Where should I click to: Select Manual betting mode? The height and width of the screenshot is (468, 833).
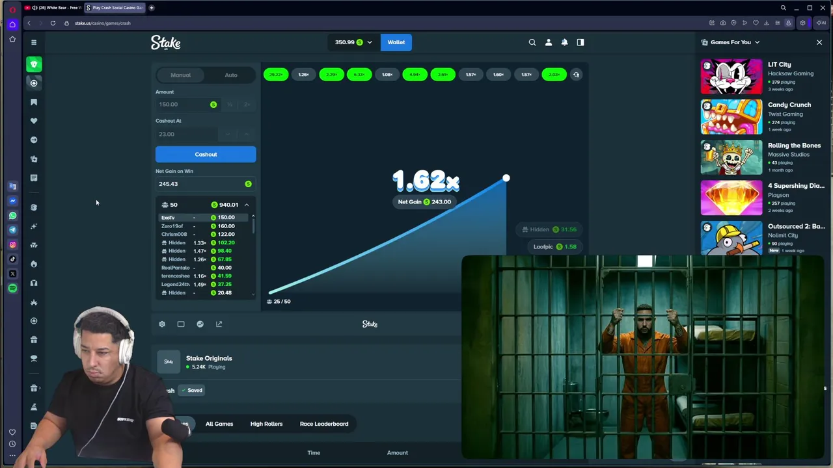tap(180, 75)
